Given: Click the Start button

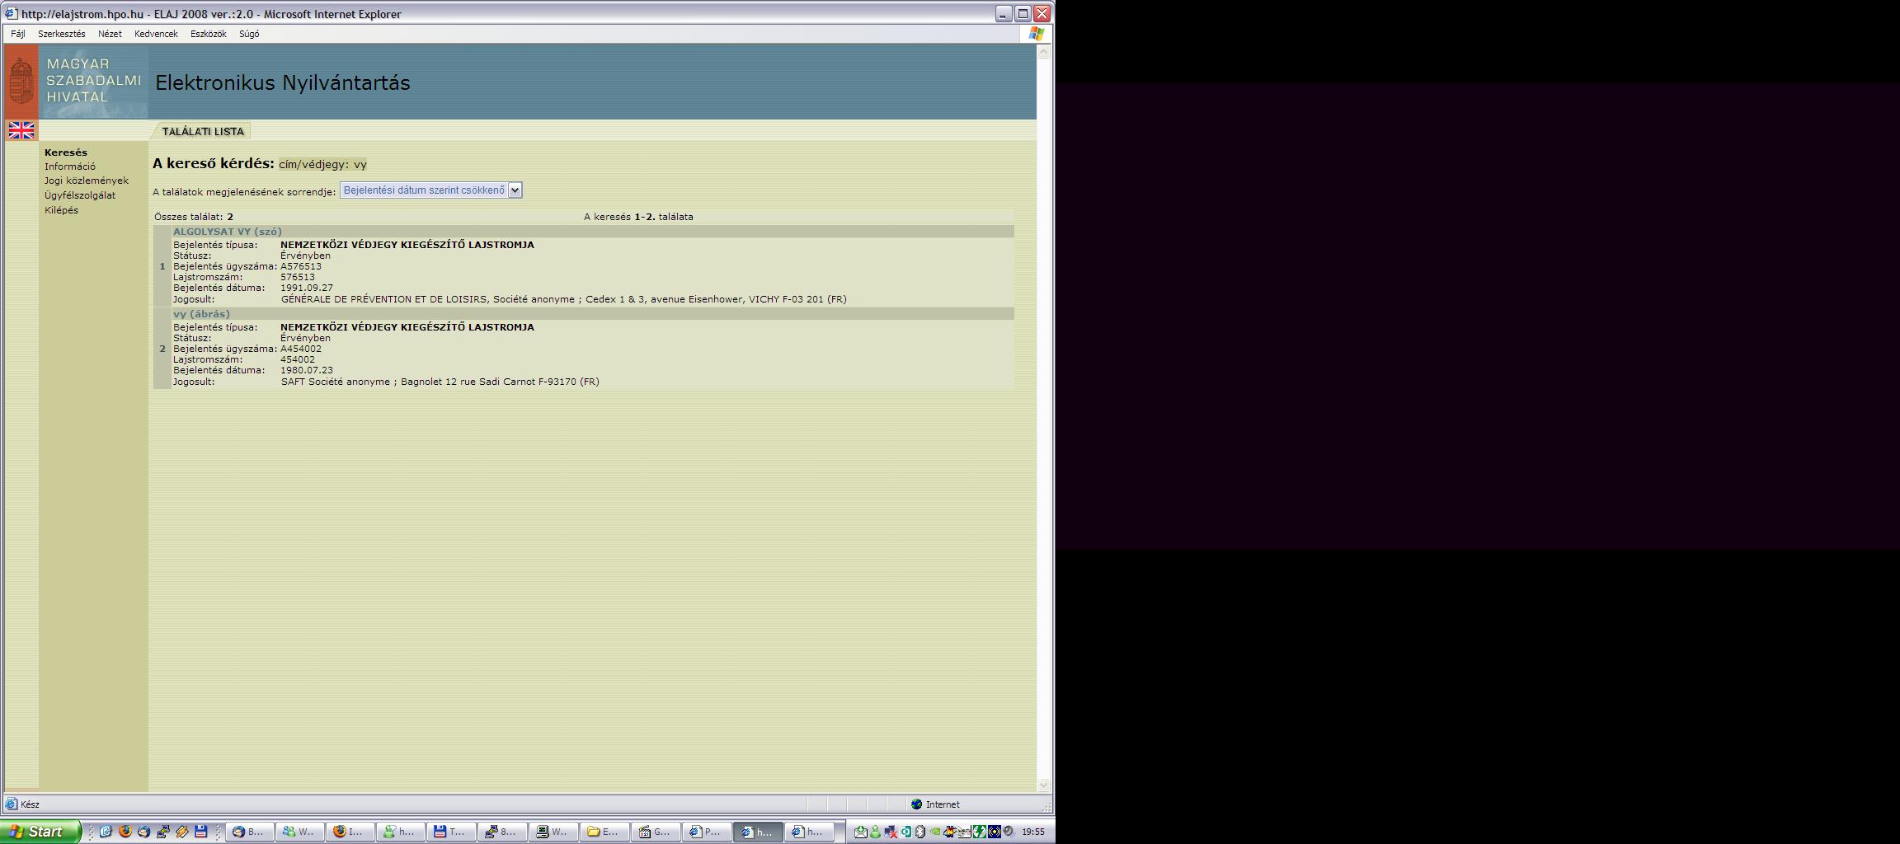Looking at the screenshot, I should click(40, 832).
